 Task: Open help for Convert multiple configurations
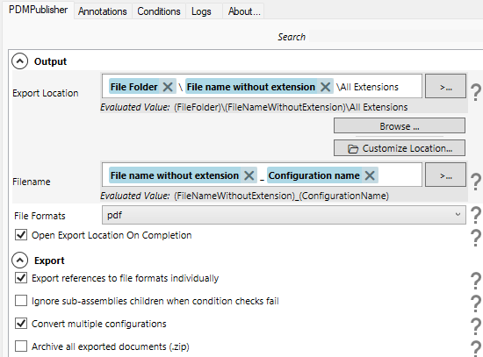476,326
